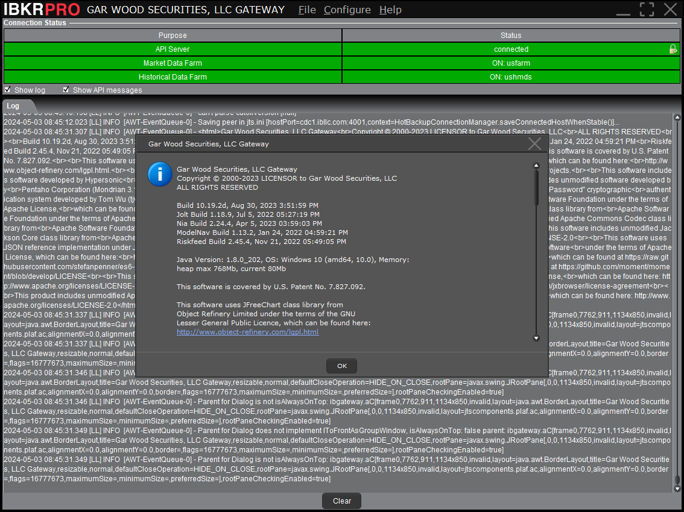
Task: Close the Gateway main window
Action: (670, 9)
